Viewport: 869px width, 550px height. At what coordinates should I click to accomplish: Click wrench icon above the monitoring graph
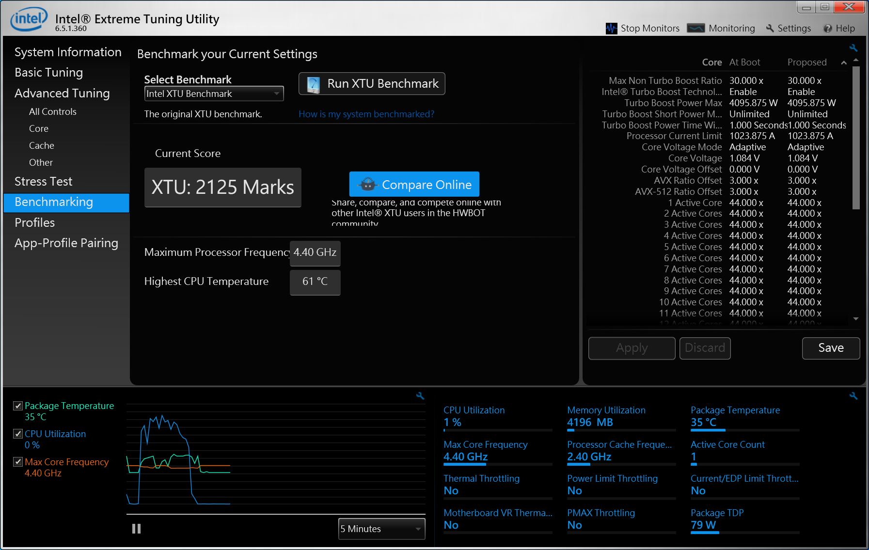point(420,396)
